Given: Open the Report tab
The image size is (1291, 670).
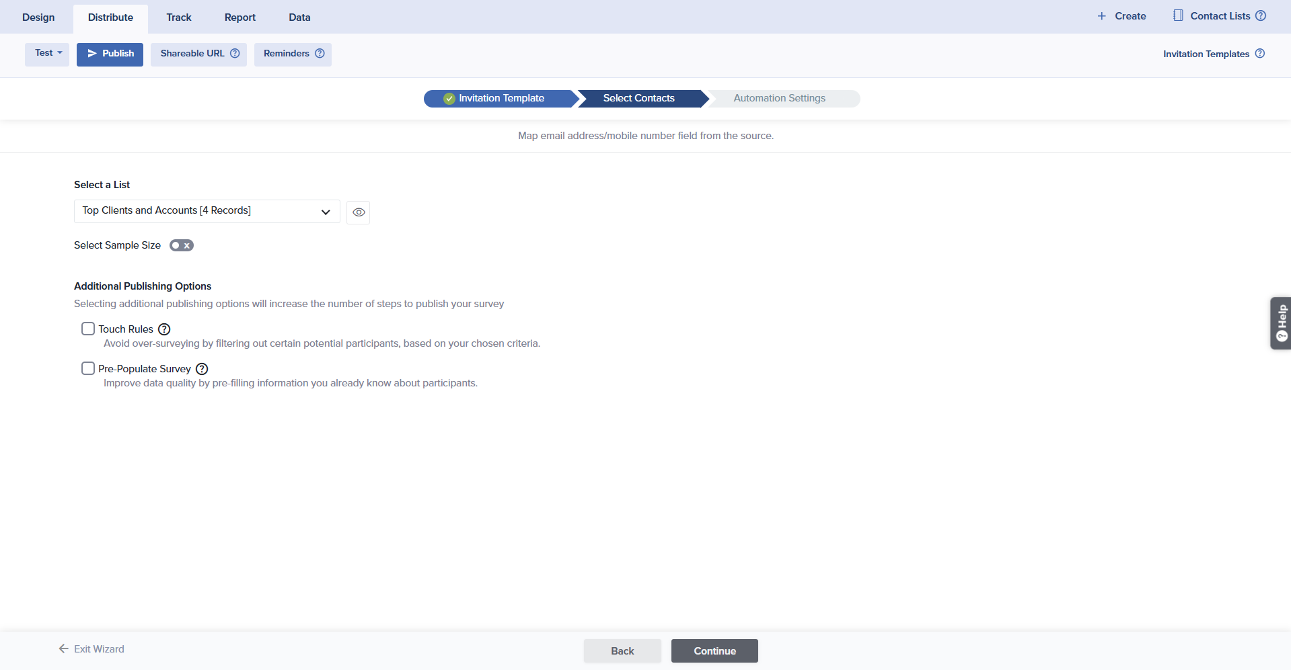Looking at the screenshot, I should coord(239,17).
